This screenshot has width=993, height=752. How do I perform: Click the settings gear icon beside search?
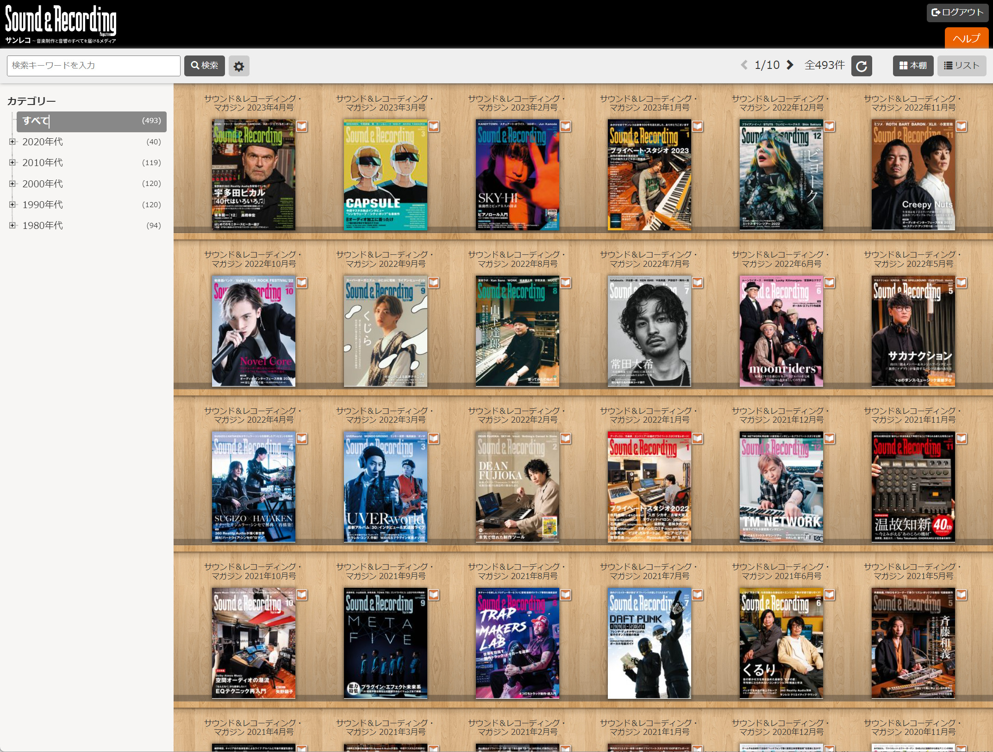(239, 66)
